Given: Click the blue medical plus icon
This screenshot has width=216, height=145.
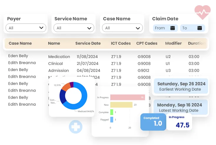Looking at the screenshot, I should point(76,127).
